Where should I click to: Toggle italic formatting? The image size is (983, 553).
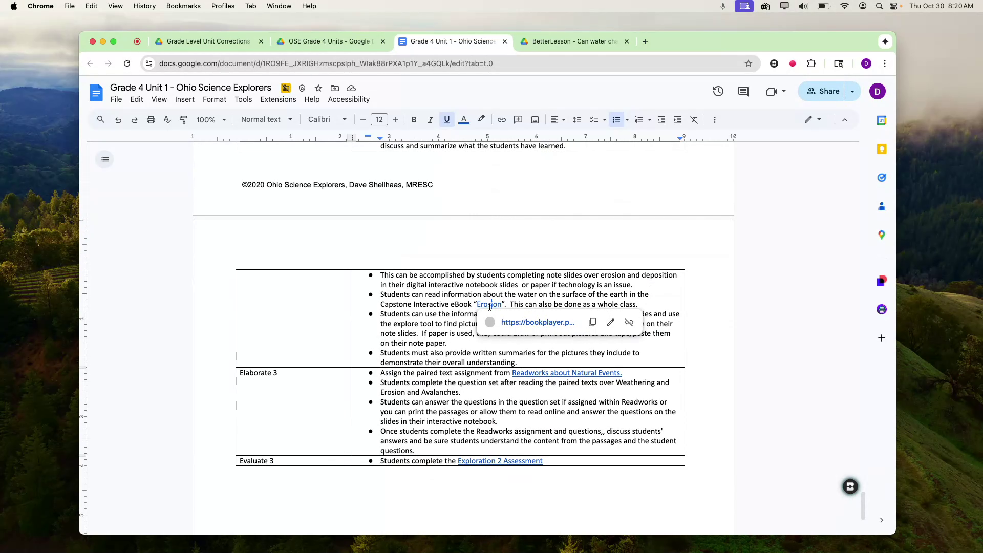pos(430,119)
